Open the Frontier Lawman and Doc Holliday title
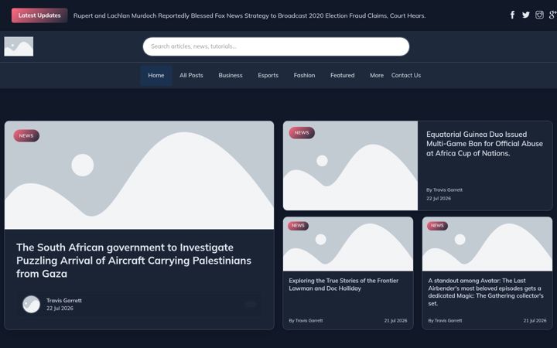 (x=343, y=285)
